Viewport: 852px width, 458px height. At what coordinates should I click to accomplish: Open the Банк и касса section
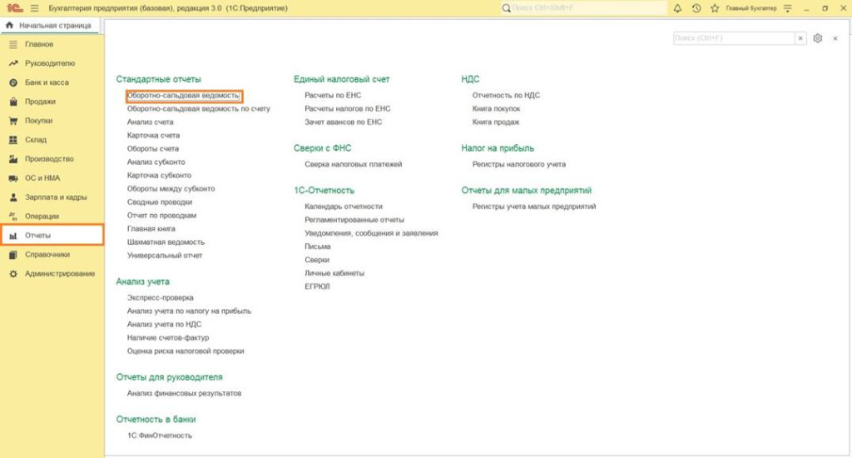click(47, 82)
